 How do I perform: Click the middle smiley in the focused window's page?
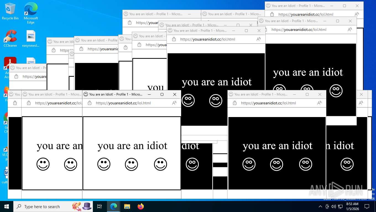click(x=131, y=164)
